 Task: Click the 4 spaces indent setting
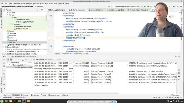click(170, 97)
